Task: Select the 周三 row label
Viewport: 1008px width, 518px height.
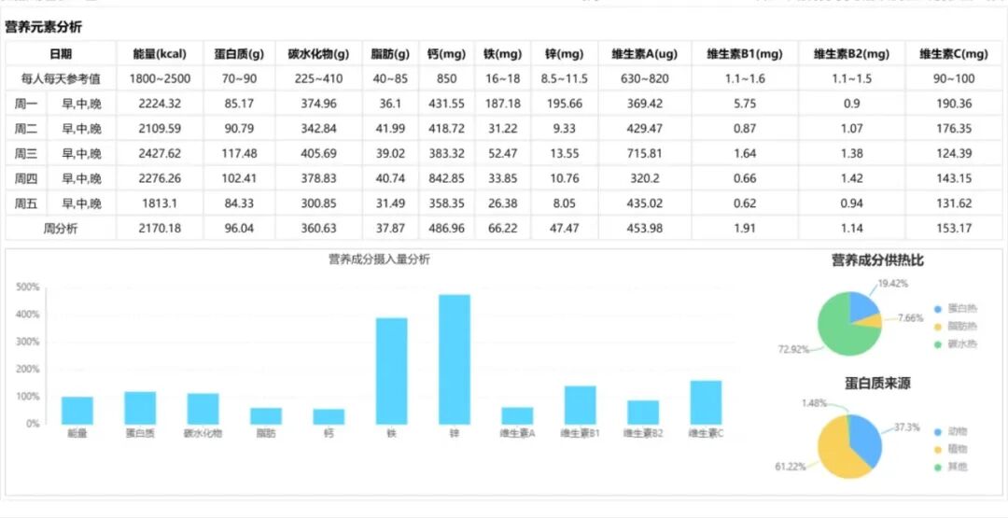Action: pos(26,154)
